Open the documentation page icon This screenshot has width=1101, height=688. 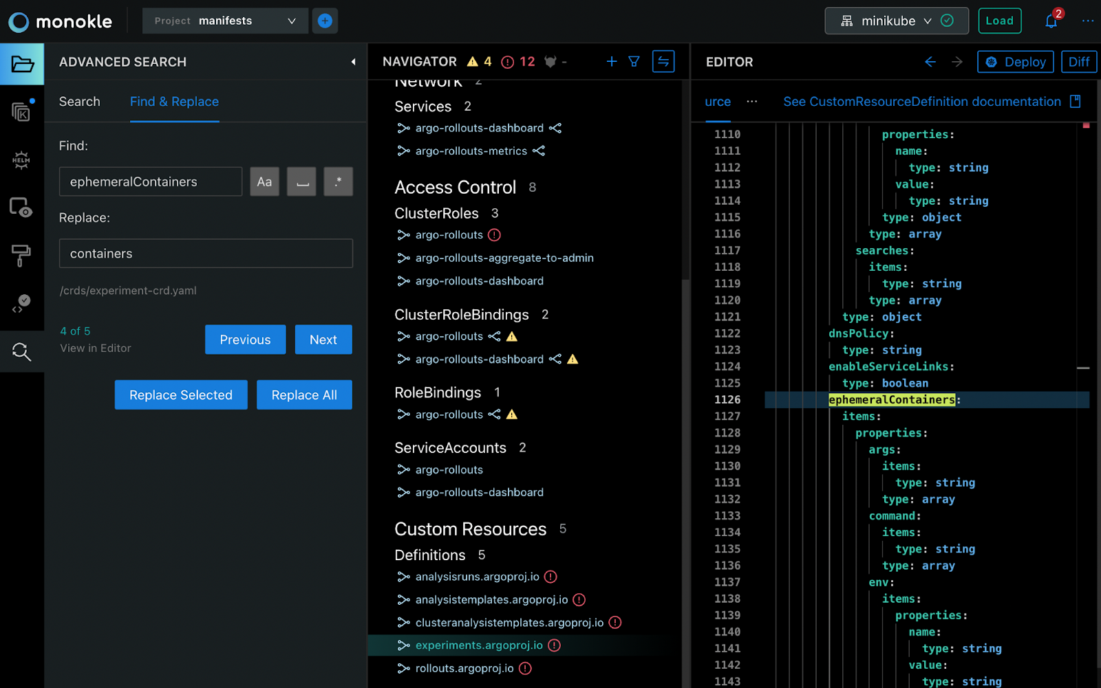click(x=1076, y=102)
